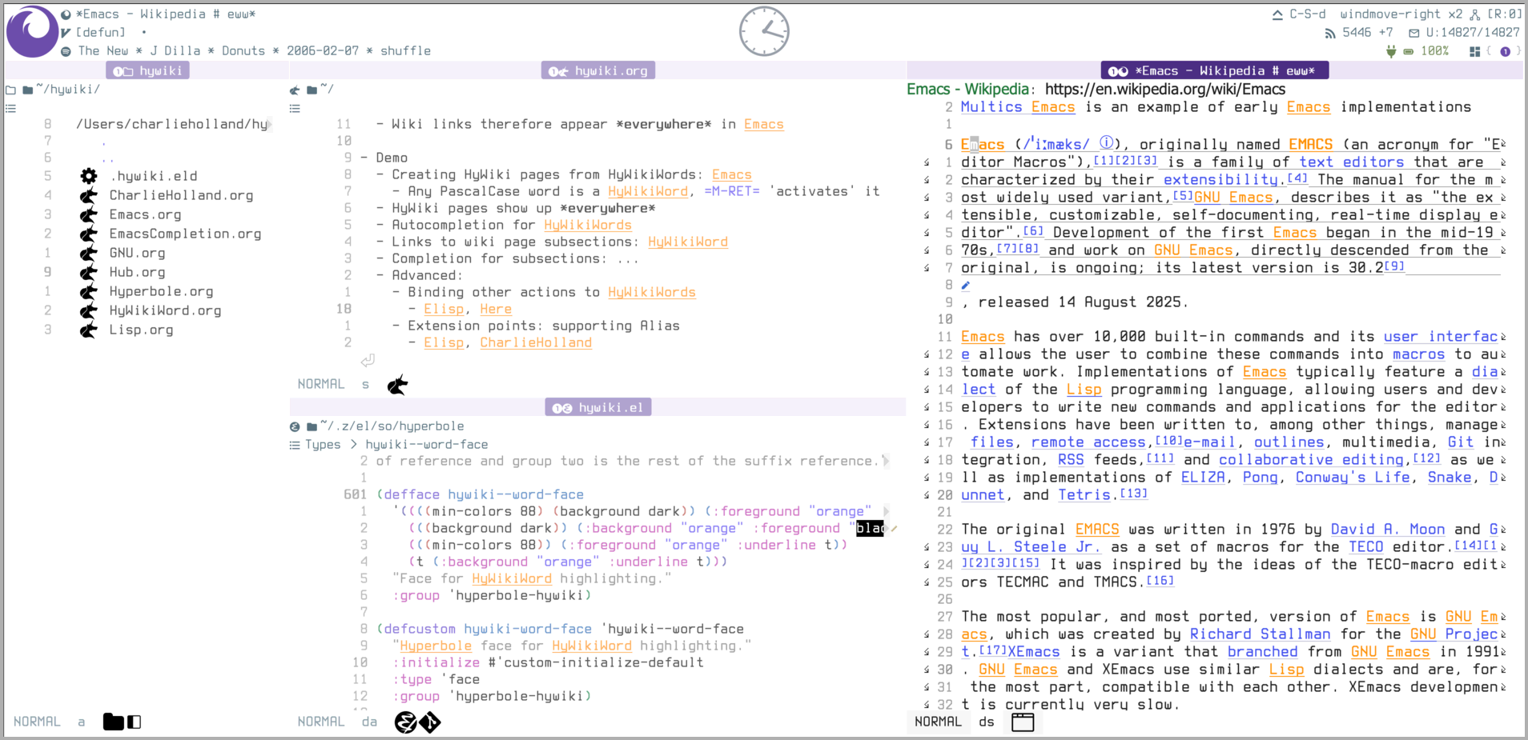Image resolution: width=1528 pixels, height=740 pixels.
Task: Click the RSS feed icon beside 5446
Action: click(x=1330, y=33)
